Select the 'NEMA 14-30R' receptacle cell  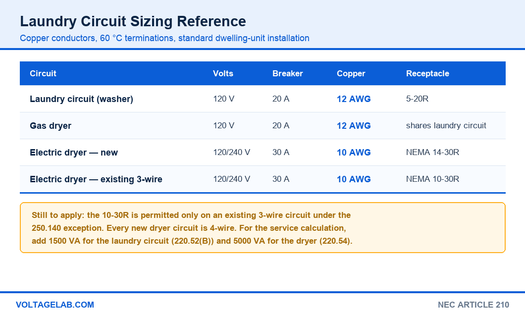click(x=432, y=152)
